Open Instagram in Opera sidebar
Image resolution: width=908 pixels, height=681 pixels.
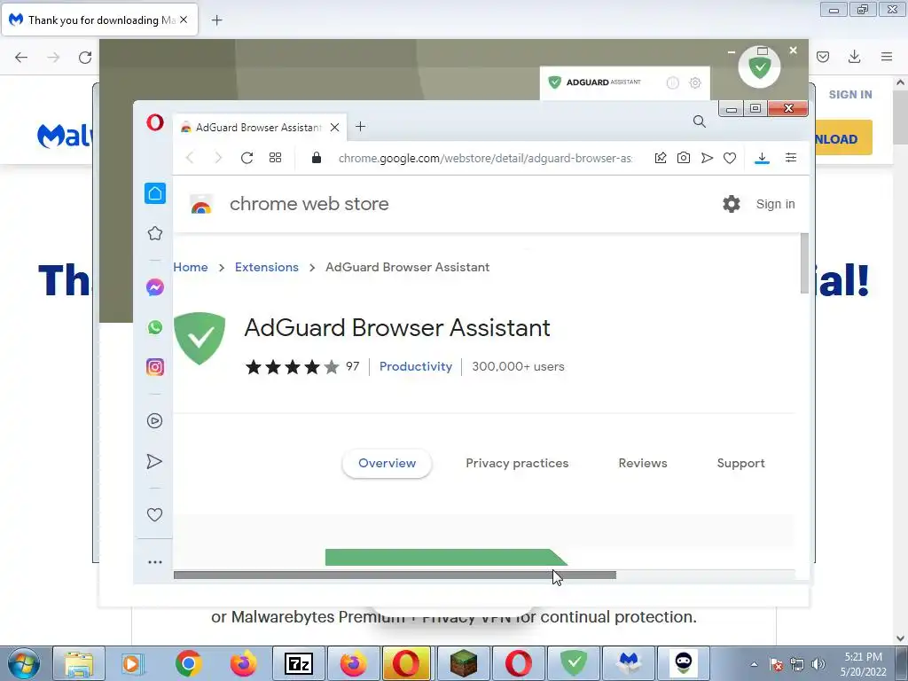coord(154,367)
